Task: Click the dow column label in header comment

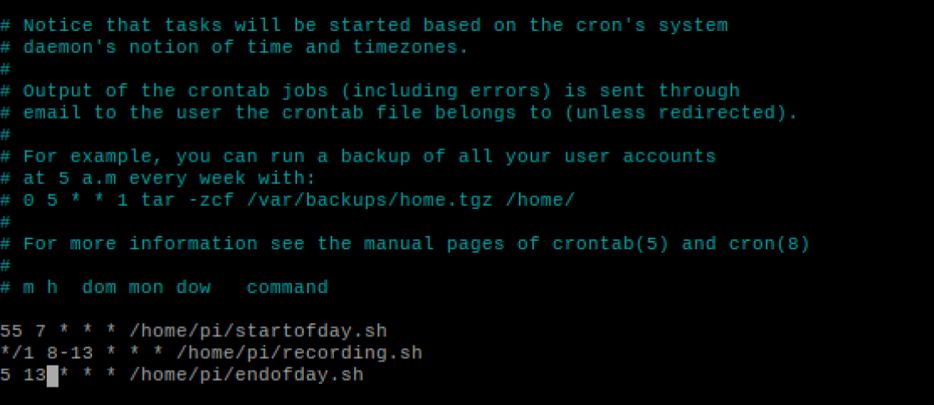Action: pyautogui.click(x=193, y=288)
